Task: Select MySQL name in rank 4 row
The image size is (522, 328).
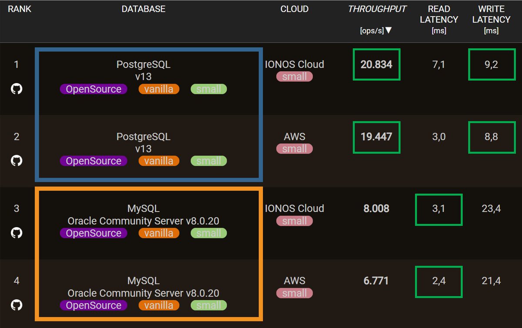Action: [144, 281]
